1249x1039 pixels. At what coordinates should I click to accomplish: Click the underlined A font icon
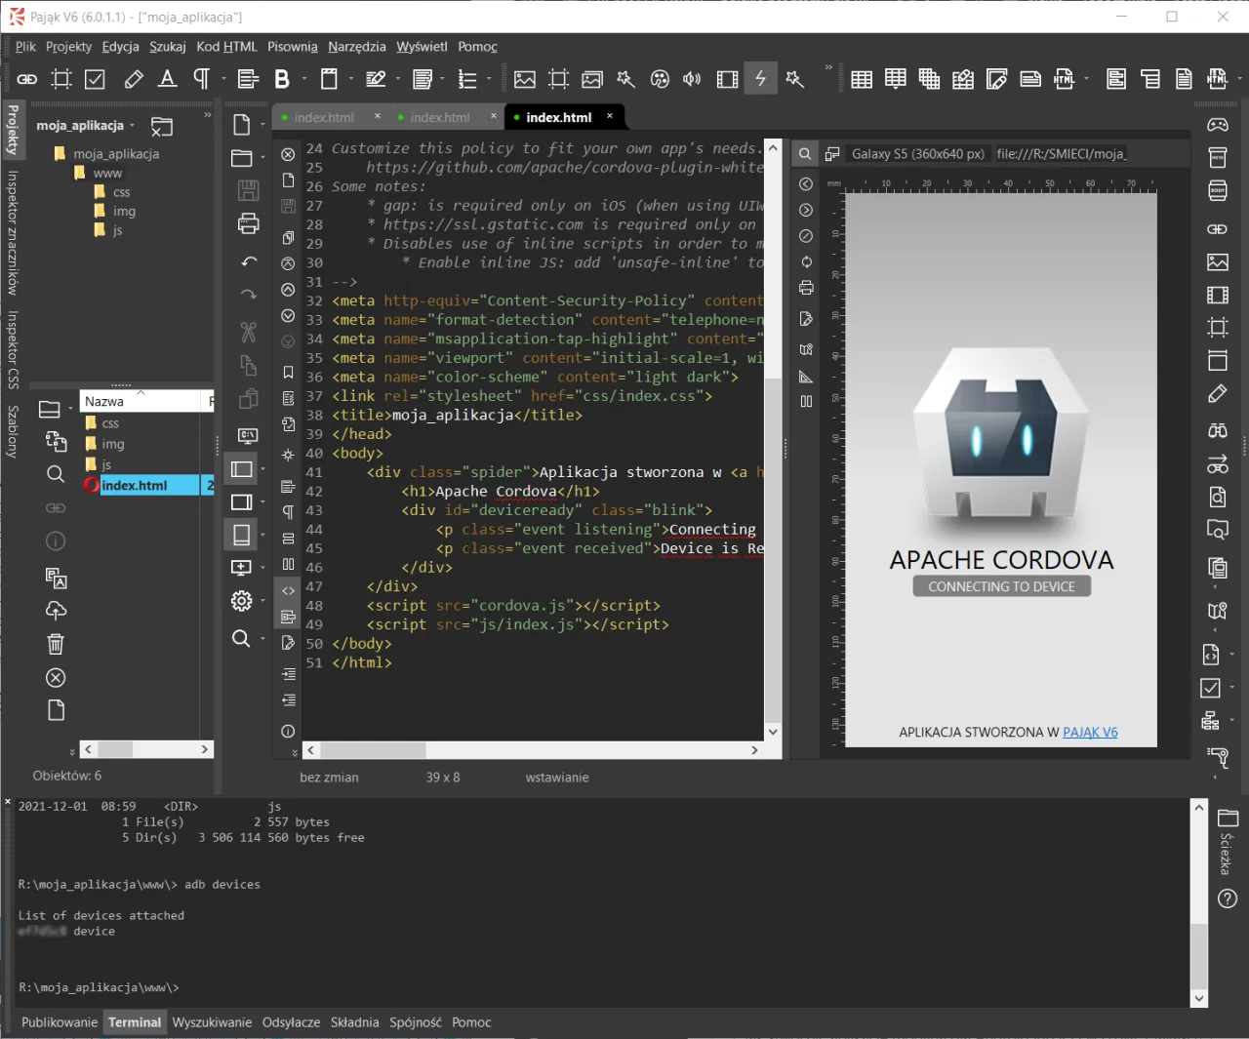(x=168, y=79)
